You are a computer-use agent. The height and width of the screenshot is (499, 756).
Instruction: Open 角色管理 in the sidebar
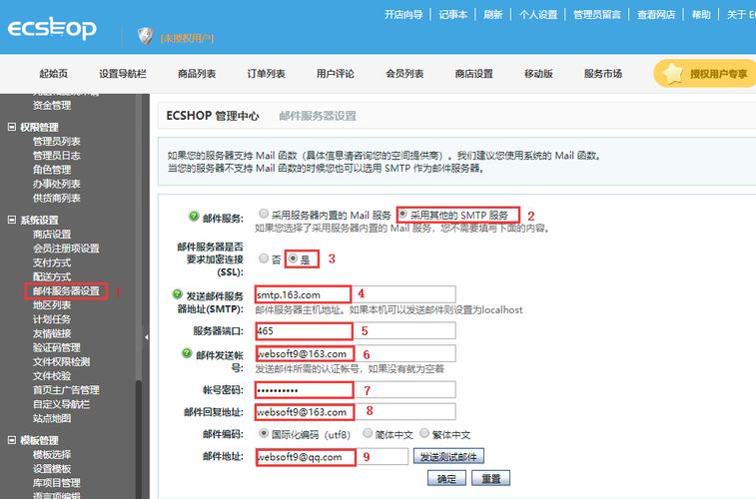pyautogui.click(x=52, y=170)
